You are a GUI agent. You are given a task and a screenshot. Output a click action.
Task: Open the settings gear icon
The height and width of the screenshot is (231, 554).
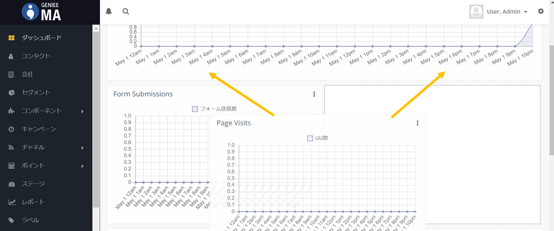[541, 11]
